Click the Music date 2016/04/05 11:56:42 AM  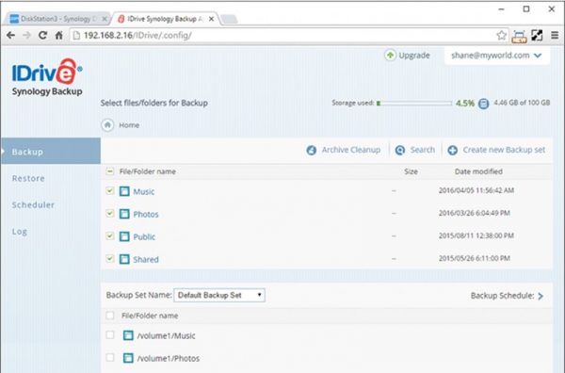pyautogui.click(x=476, y=190)
